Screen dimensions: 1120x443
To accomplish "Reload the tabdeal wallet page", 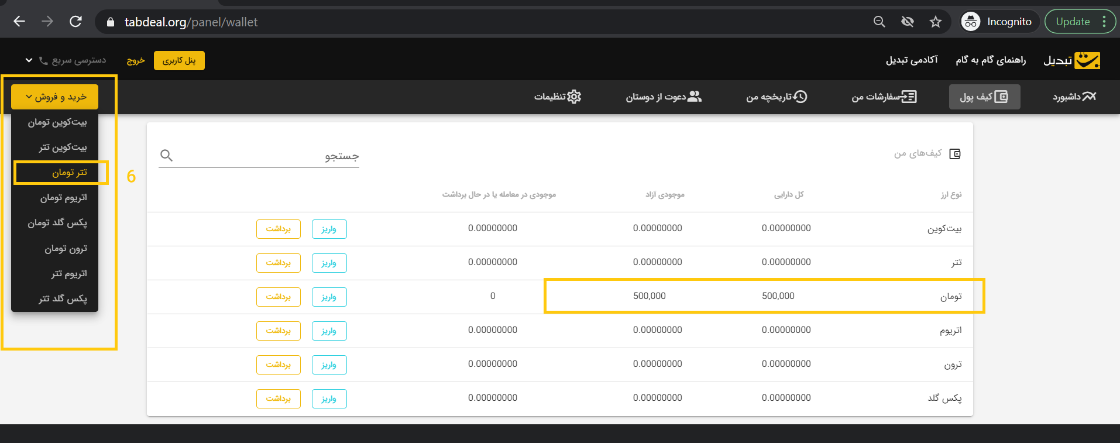I will tap(75, 22).
